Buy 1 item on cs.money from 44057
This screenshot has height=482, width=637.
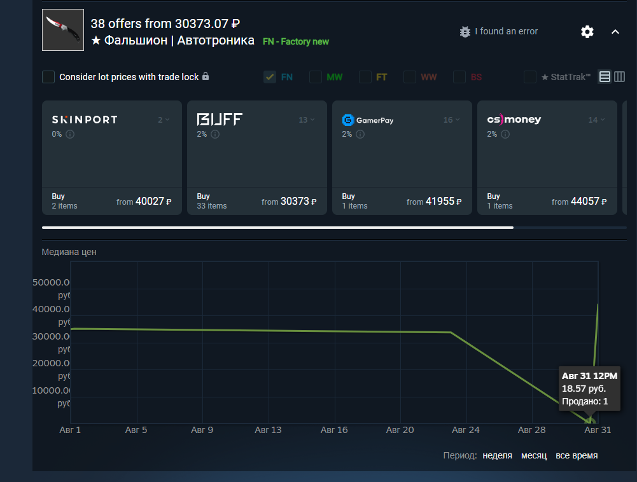click(x=547, y=201)
